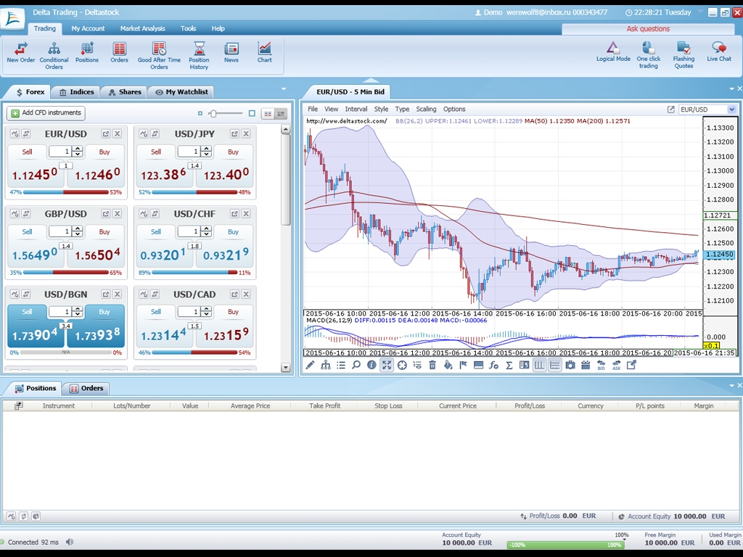Open the New Order dialog

click(x=20, y=51)
